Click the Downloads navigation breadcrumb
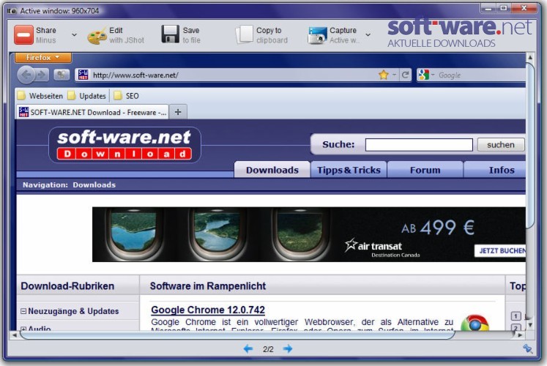547x366 pixels. click(x=94, y=184)
